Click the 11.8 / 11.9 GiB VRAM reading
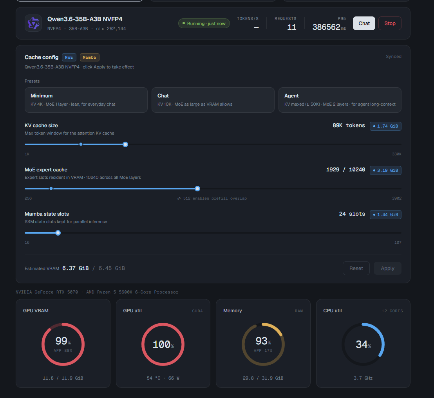This screenshot has width=434, height=398. point(63,378)
